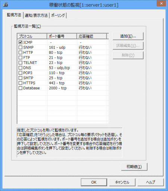
Task: Sort by the プロトコル column header
Action: click(x=32, y=36)
